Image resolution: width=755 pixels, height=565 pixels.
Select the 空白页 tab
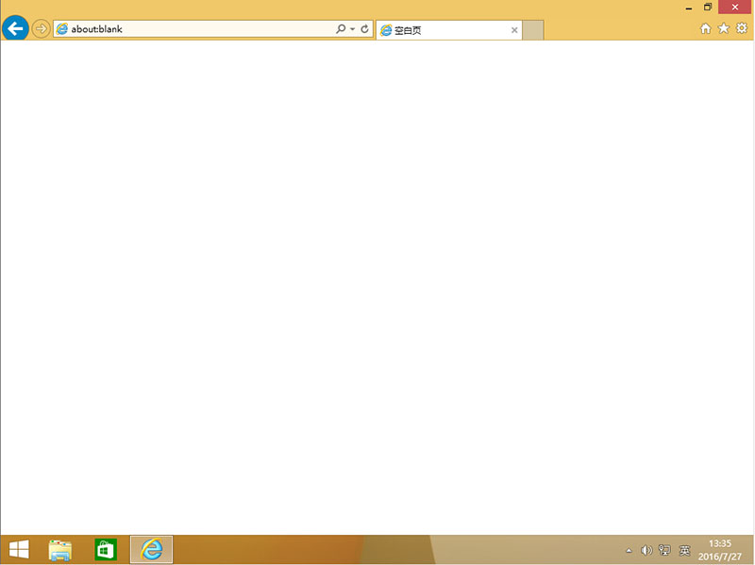(x=447, y=30)
